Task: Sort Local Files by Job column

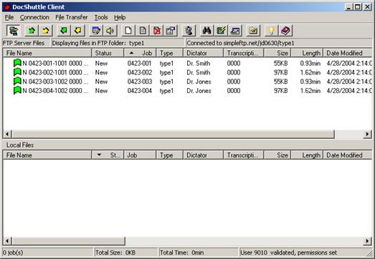Action: point(140,155)
